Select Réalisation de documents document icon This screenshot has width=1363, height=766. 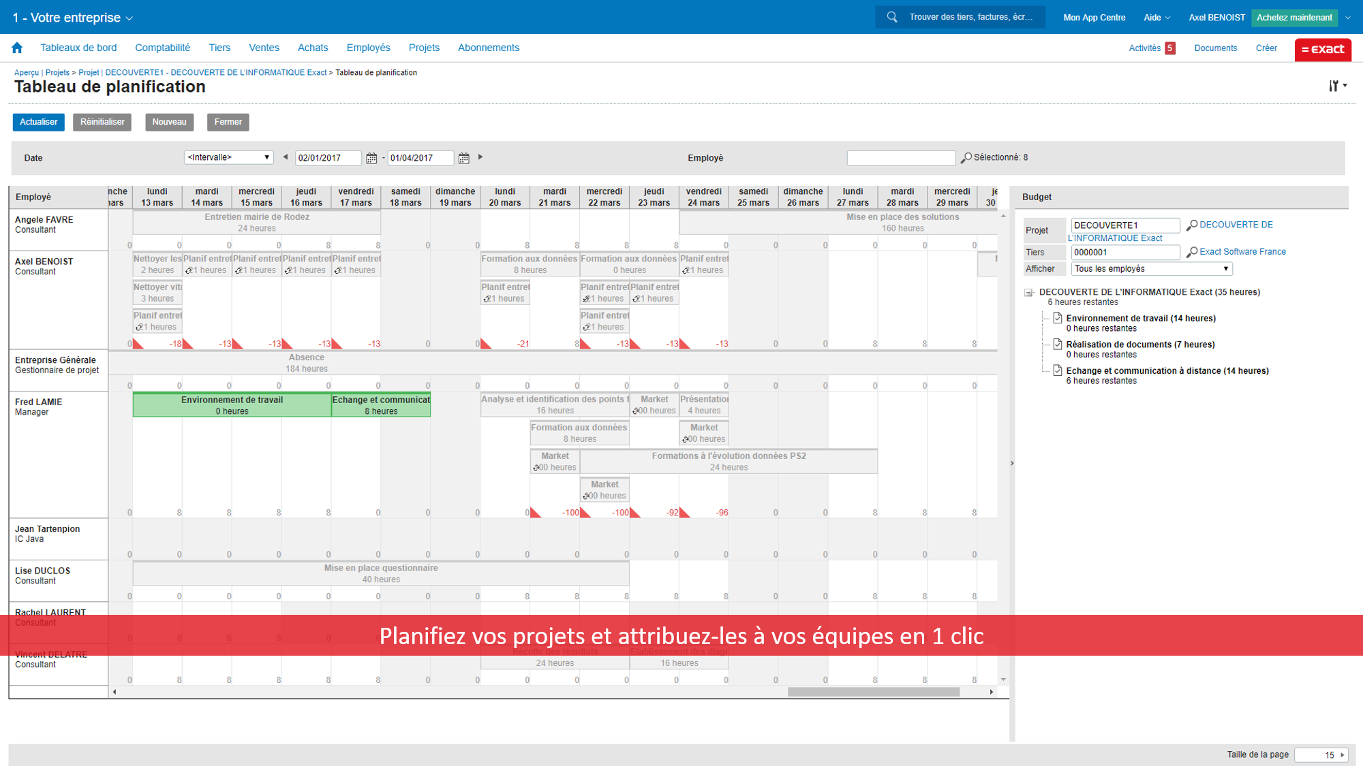[1058, 344]
